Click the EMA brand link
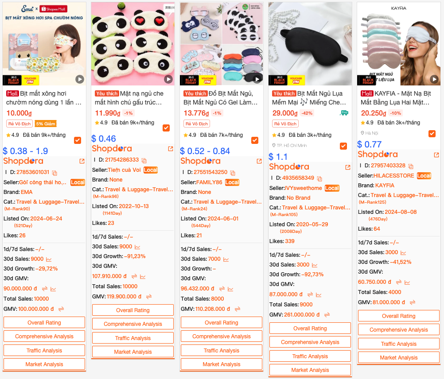444x379 pixels. click(x=27, y=192)
